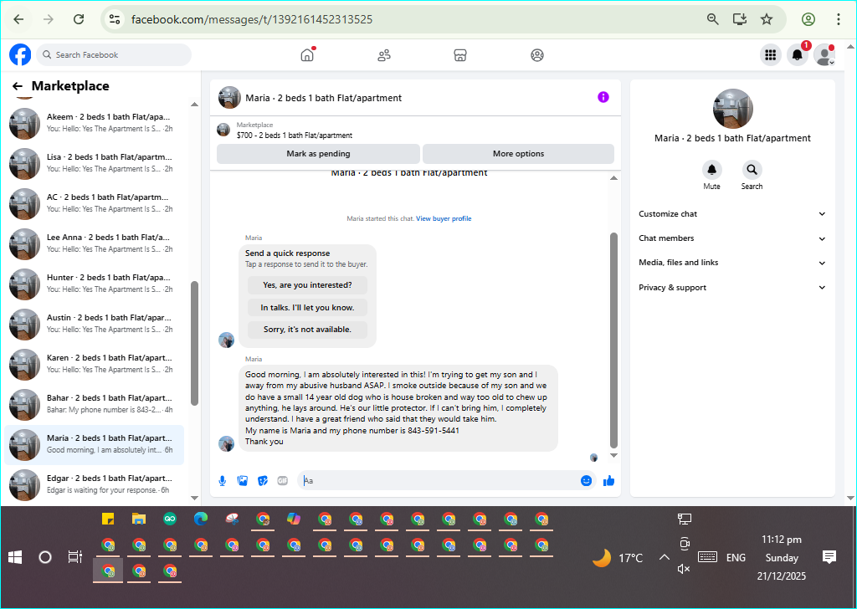The width and height of the screenshot is (857, 609).
Task: Click the Facebook logo
Action: (20, 55)
